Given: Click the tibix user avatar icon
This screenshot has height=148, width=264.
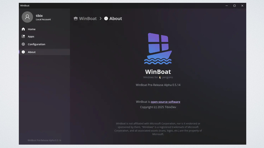Looking at the screenshot, I should [x=27, y=17].
